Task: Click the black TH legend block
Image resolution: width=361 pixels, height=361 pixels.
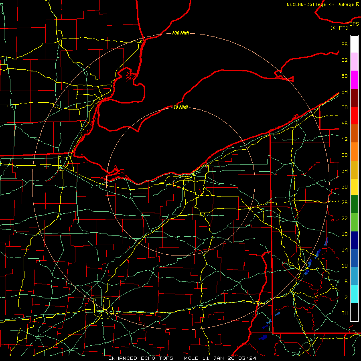Action: pos(354,312)
